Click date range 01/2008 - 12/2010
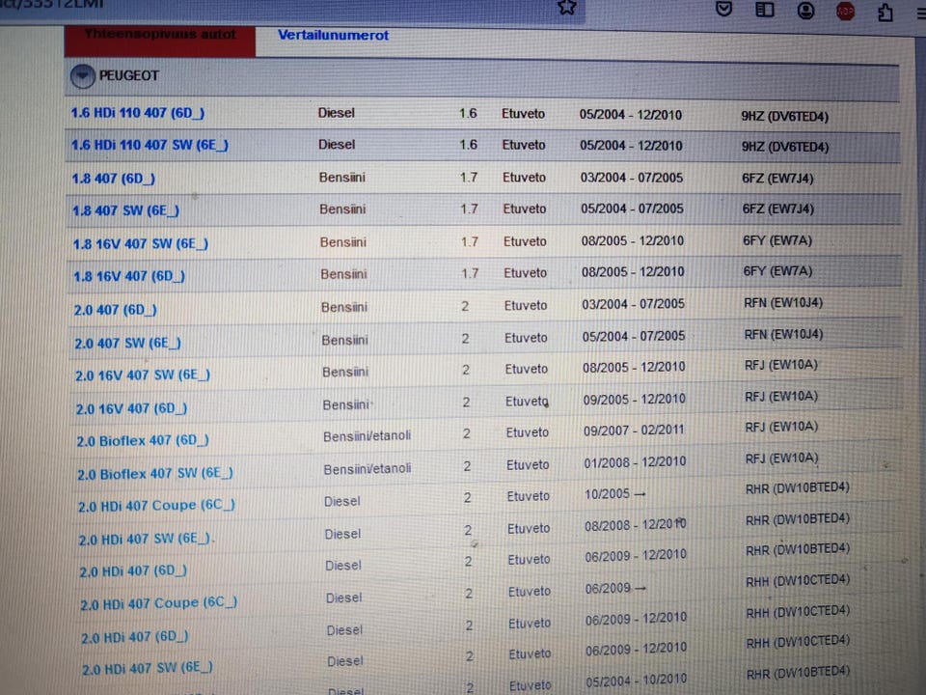Image resolution: width=926 pixels, height=695 pixels. [x=635, y=462]
